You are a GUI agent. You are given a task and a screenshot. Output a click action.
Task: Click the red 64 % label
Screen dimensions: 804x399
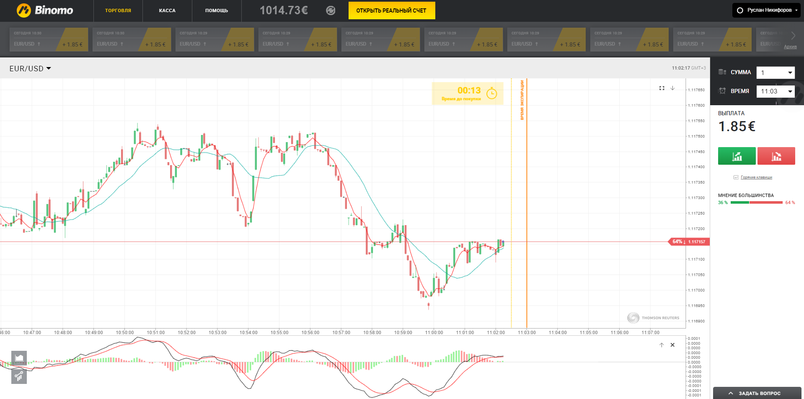790,202
